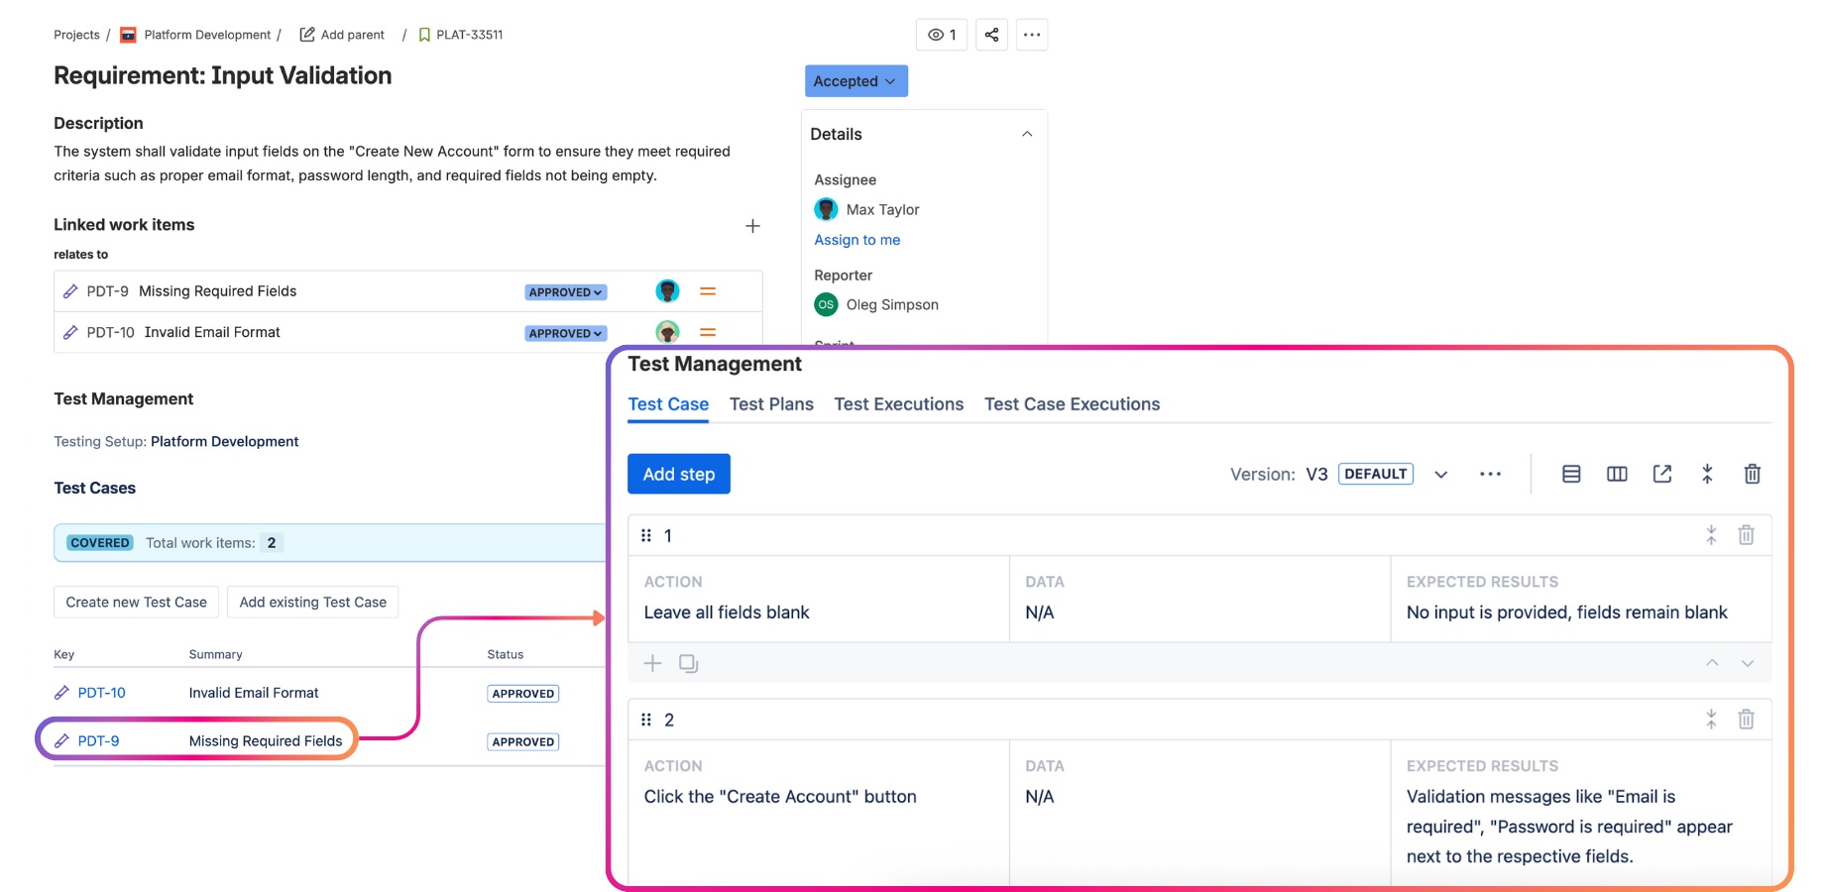Switch to the Test Executions tab
Image resolution: width=1824 pixels, height=892 pixels.
898,404
